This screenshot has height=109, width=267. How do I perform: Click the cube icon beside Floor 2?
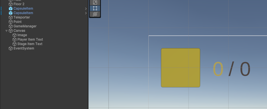11,4
